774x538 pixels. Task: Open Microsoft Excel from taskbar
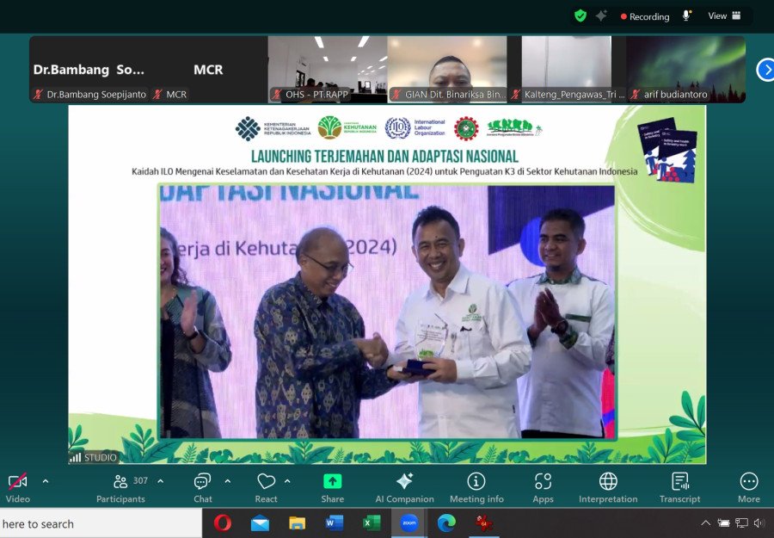372,523
